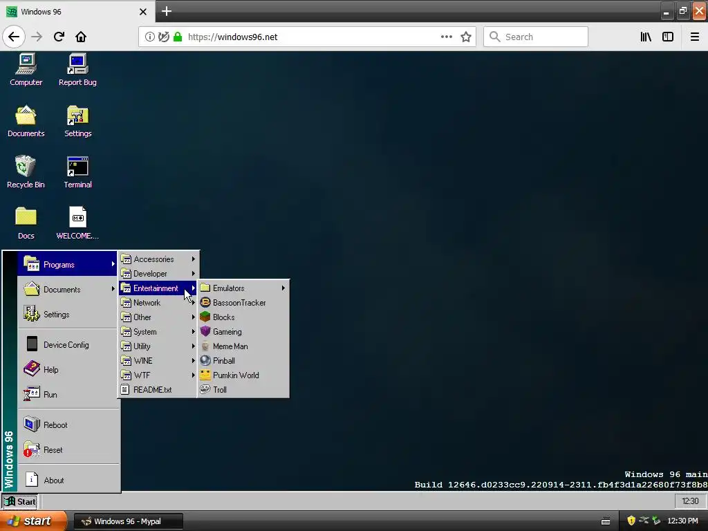Open the Settings desktop shortcut icon
The width and height of the screenshot is (708, 531).
tap(77, 121)
